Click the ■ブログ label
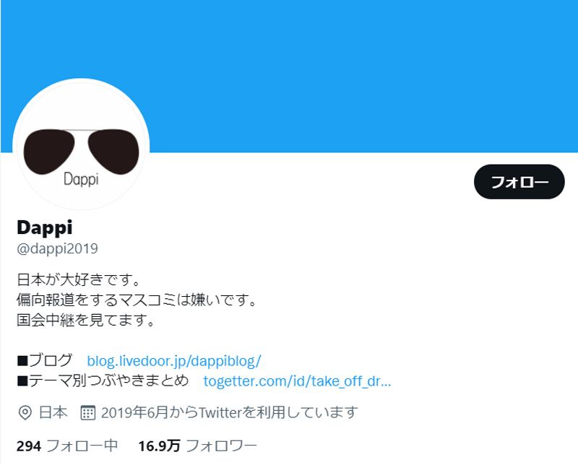 [45, 360]
